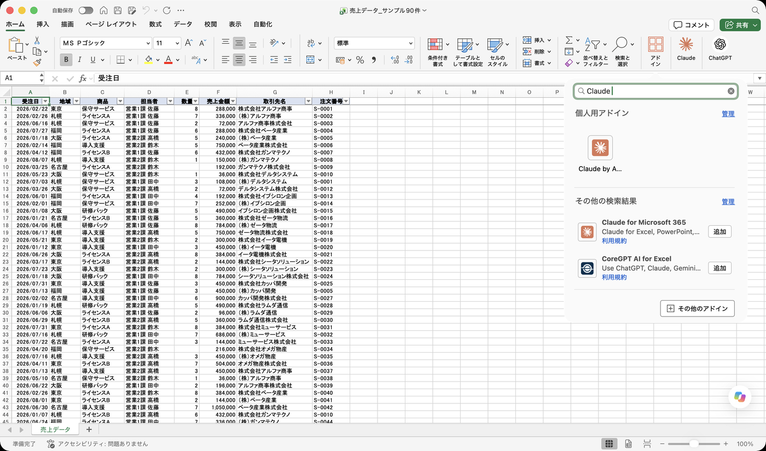Increase font size with the larger A icon

(x=189, y=43)
